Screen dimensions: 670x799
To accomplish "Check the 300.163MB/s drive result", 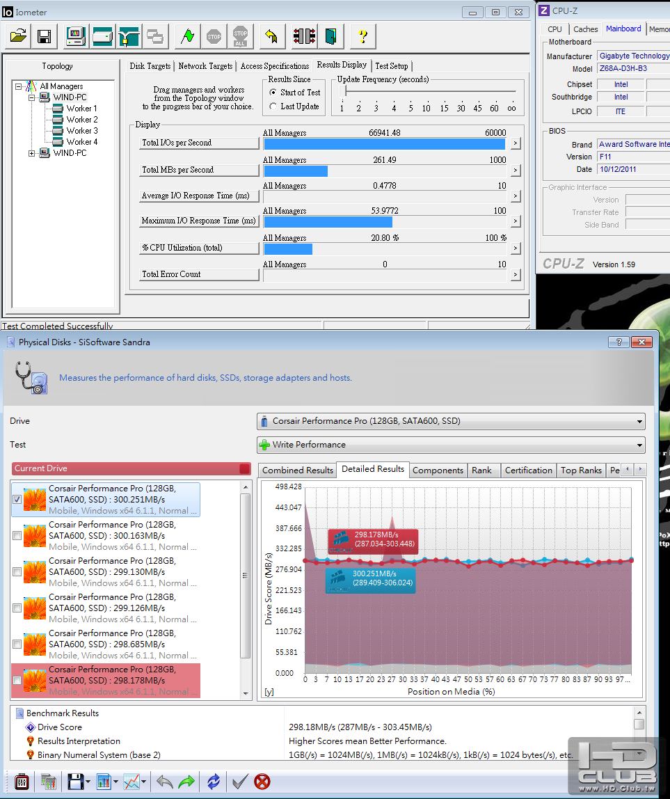I will click(17, 535).
